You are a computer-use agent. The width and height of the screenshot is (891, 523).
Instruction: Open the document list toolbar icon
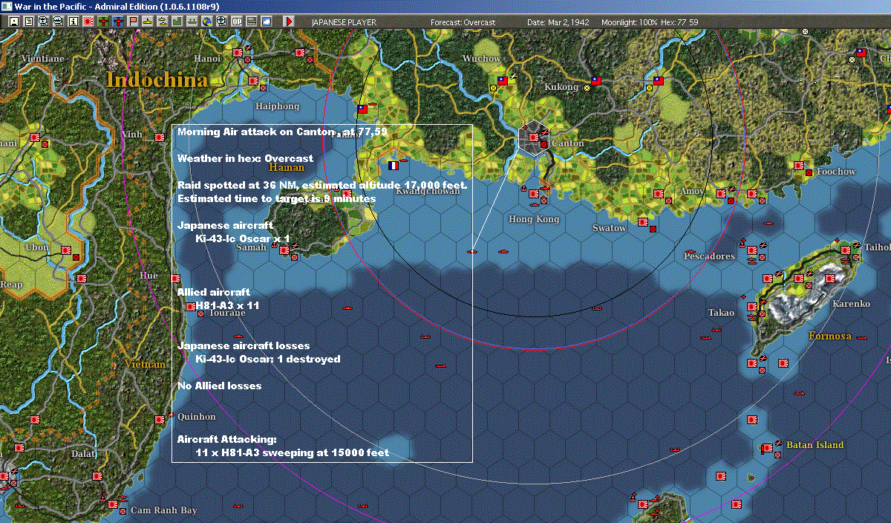point(29,22)
